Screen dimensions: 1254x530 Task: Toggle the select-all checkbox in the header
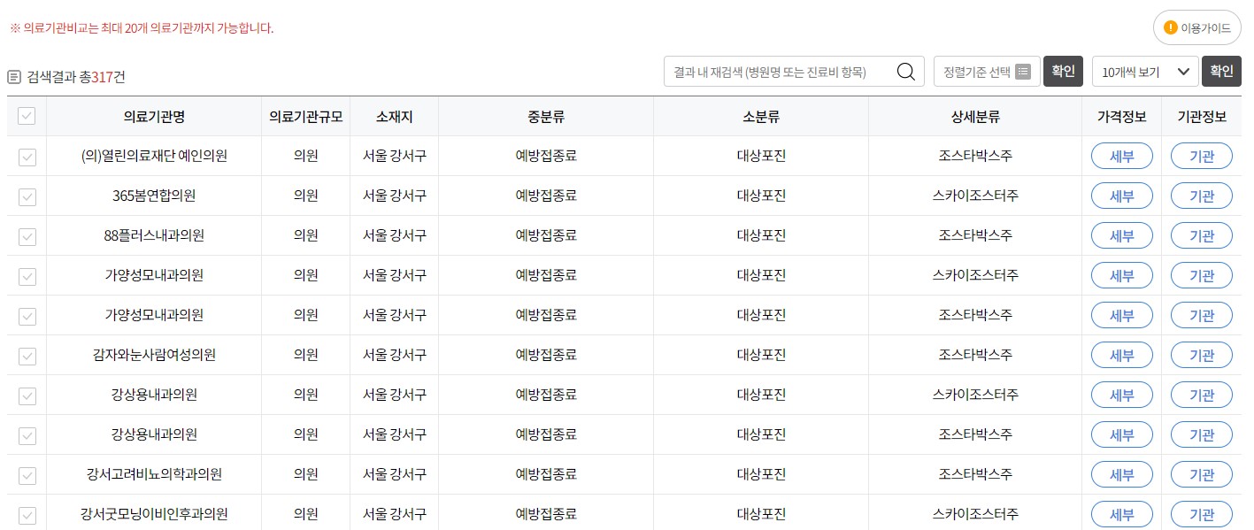pos(27,117)
